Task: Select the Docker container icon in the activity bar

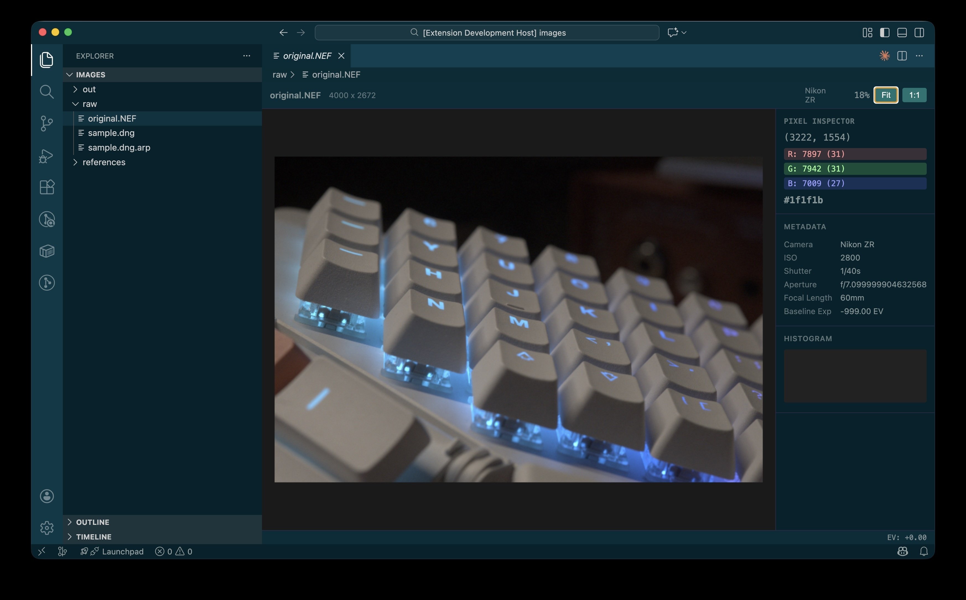Action: pyautogui.click(x=47, y=251)
